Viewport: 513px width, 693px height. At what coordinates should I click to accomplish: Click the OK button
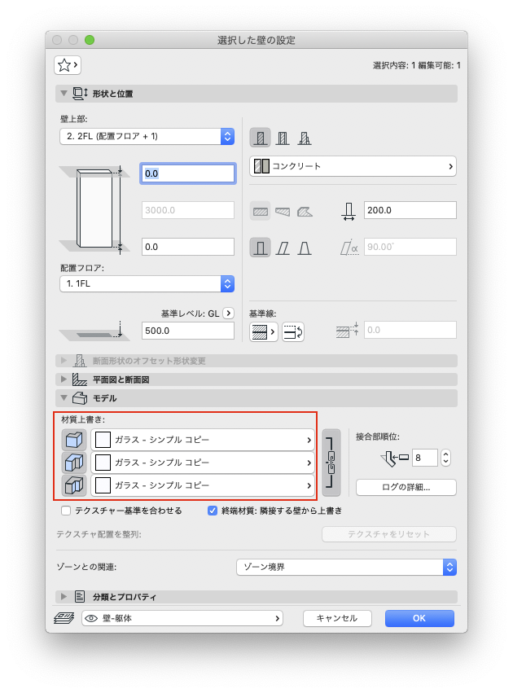click(419, 618)
